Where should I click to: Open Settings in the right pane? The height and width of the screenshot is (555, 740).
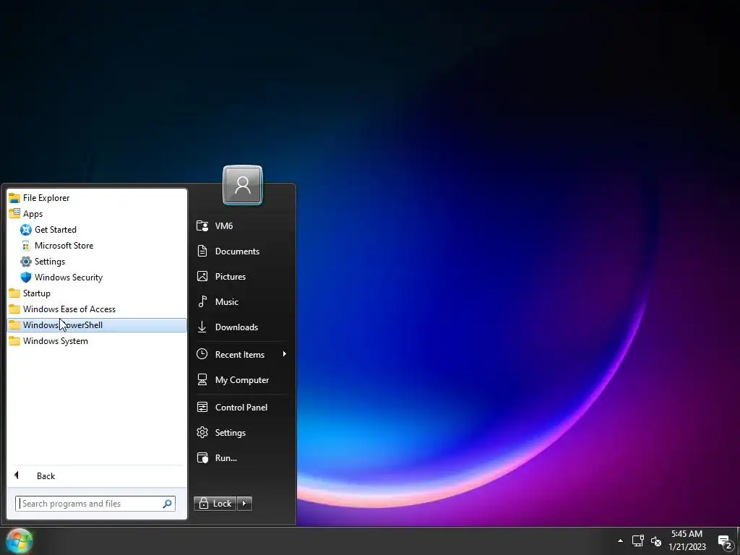(241, 433)
